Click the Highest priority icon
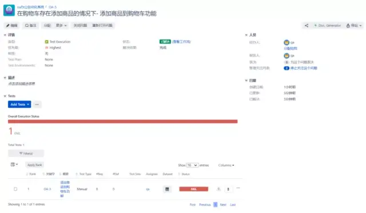This screenshot has width=366, height=213. click(46, 47)
